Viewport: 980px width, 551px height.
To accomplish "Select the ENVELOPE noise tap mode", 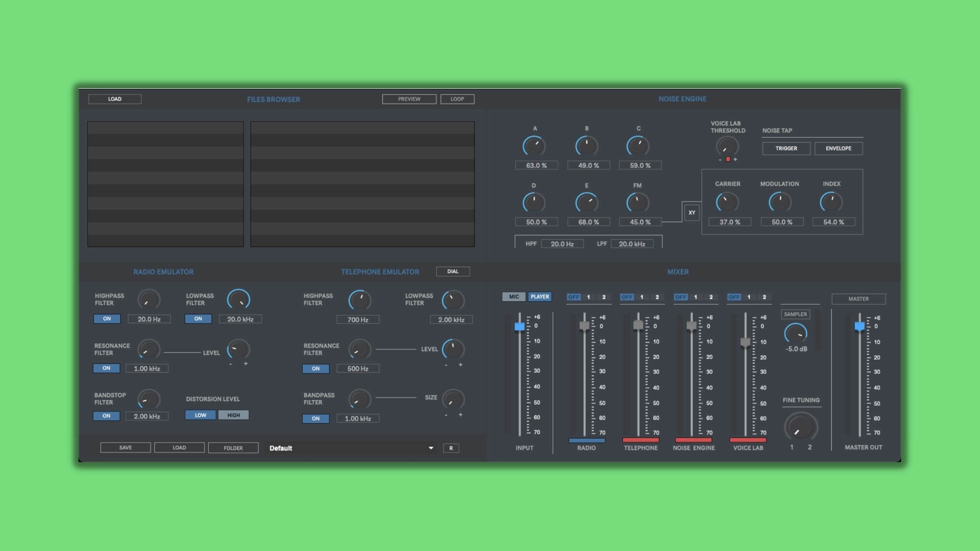I will (x=838, y=148).
